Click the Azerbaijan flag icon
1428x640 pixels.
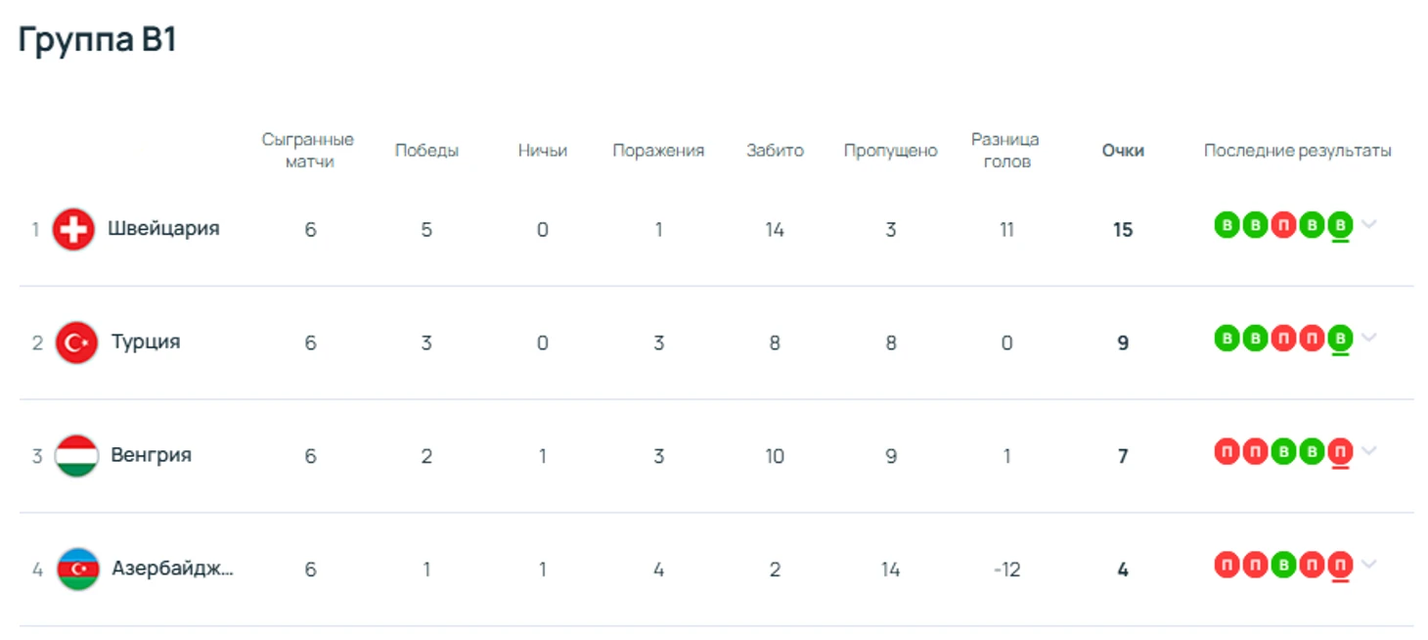[x=78, y=569]
